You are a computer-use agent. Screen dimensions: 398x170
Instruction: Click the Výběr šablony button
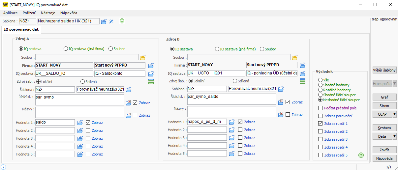[384, 70]
